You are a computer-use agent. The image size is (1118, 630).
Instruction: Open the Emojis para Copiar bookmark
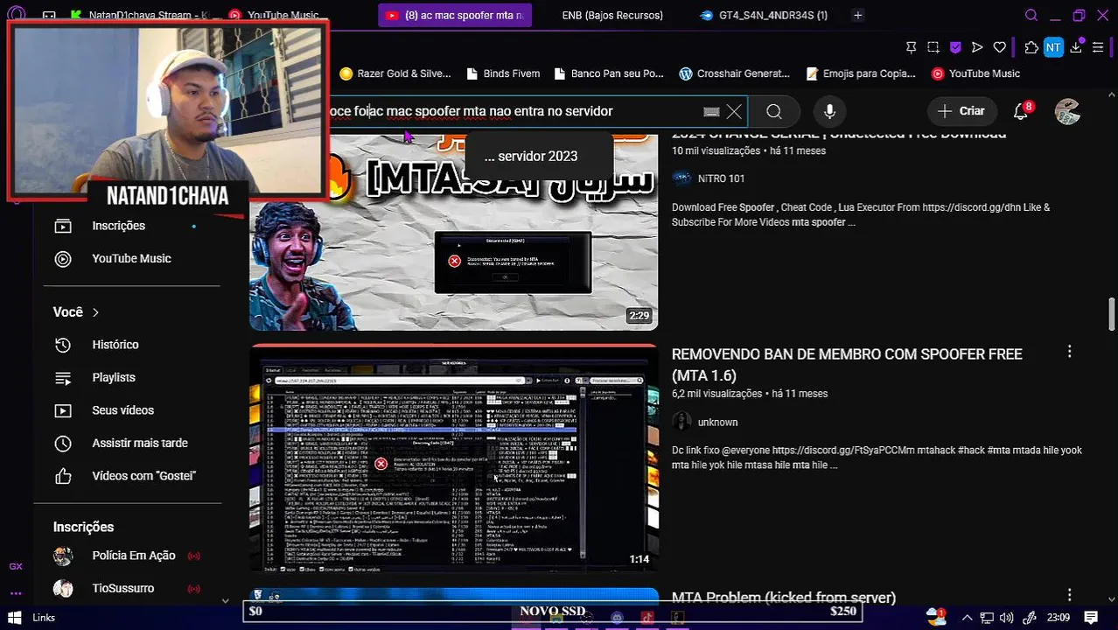tap(861, 73)
